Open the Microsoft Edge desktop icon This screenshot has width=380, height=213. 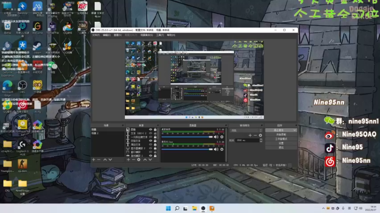click(x=7, y=89)
